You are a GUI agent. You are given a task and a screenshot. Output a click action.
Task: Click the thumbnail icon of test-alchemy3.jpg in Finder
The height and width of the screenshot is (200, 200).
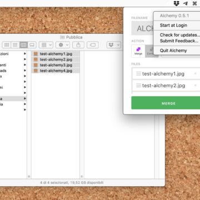[36, 65]
